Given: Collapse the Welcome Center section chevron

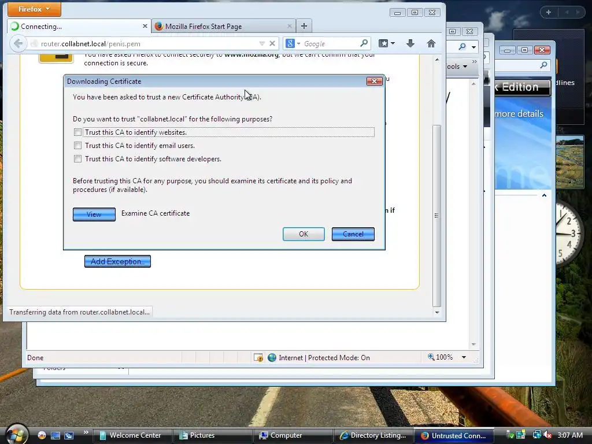Looking at the screenshot, I should coord(544,195).
